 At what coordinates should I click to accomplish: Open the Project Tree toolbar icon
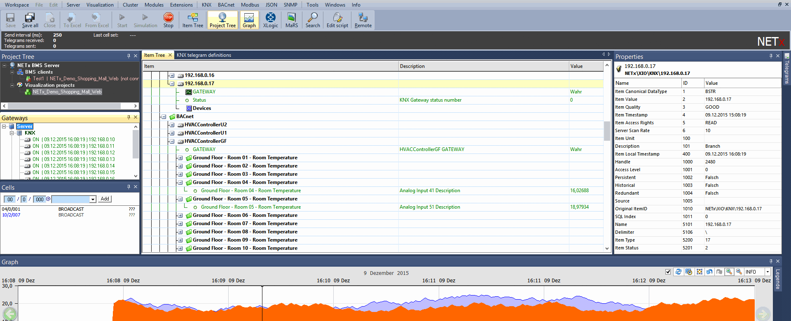pos(222,20)
